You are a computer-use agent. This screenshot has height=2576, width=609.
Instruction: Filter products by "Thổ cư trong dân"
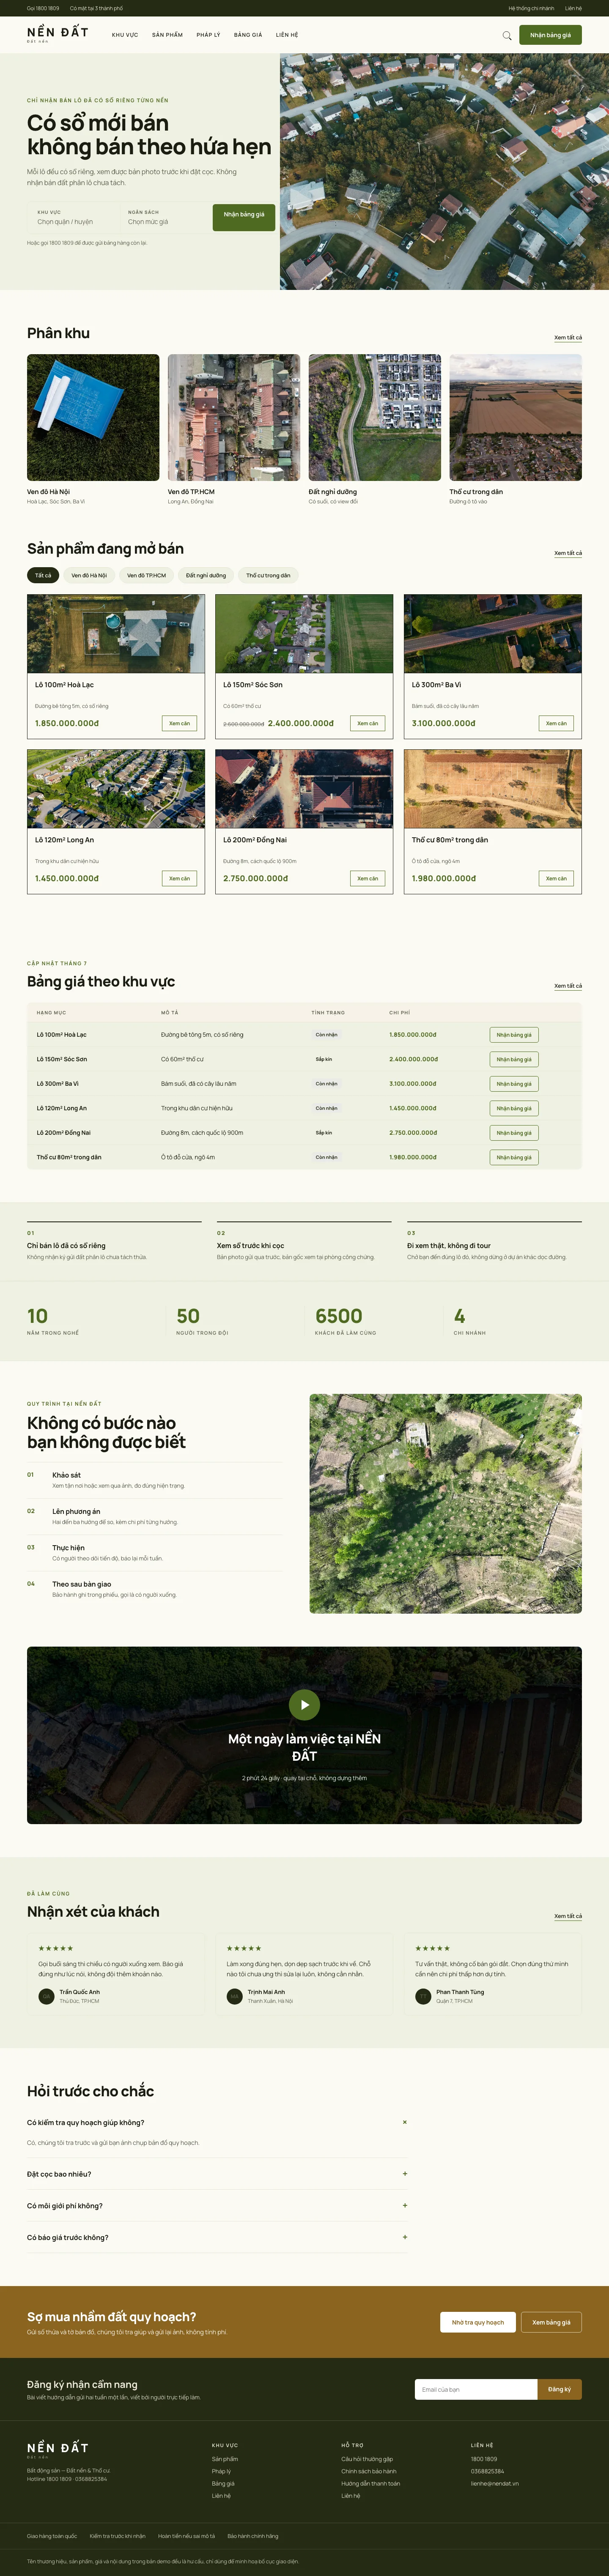268,575
